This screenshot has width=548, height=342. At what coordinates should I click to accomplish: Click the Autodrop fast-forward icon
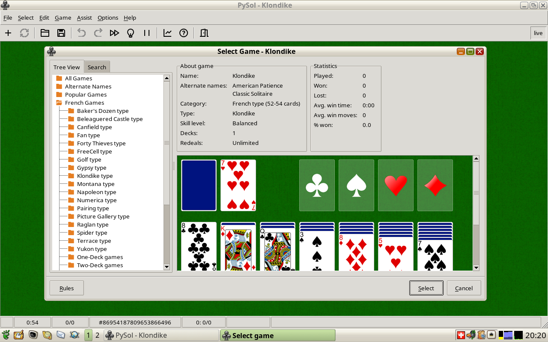(114, 33)
